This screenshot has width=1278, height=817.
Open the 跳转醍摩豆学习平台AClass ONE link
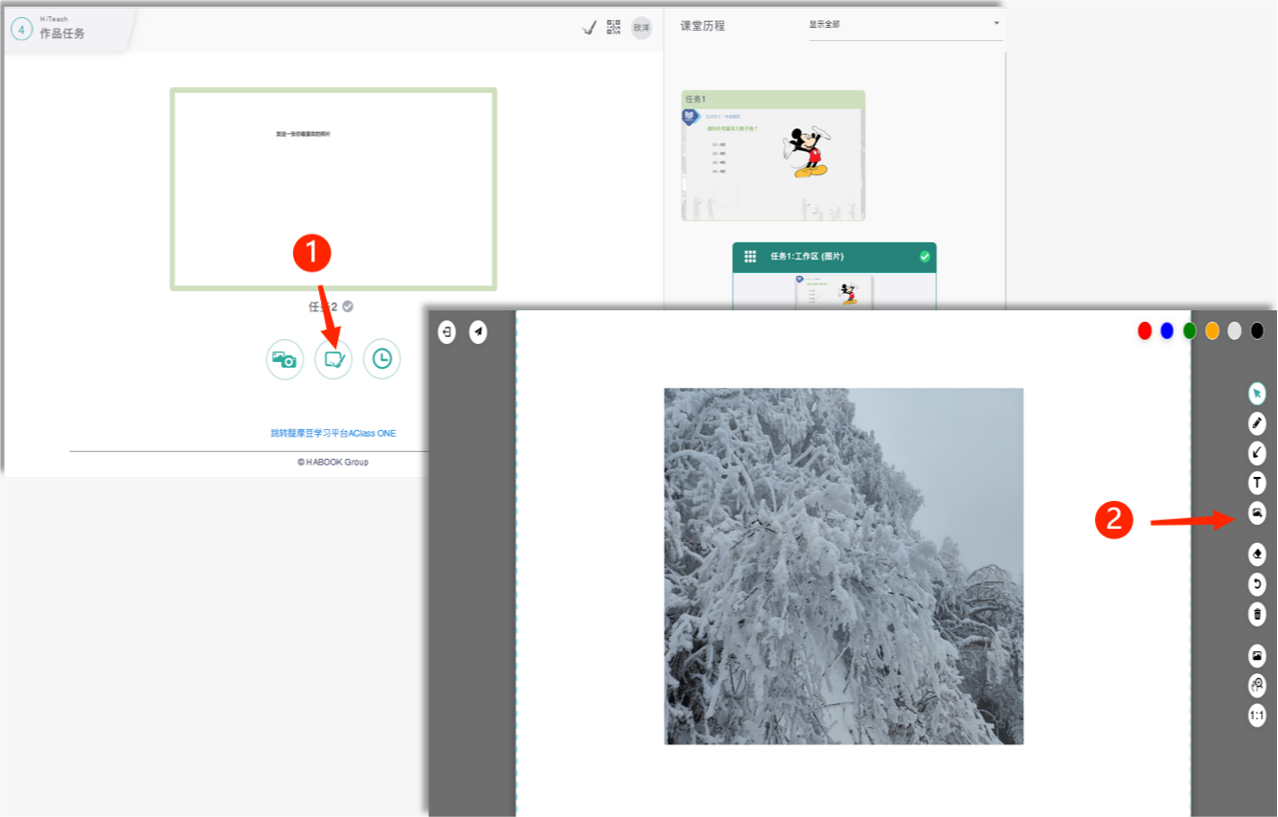(332, 434)
